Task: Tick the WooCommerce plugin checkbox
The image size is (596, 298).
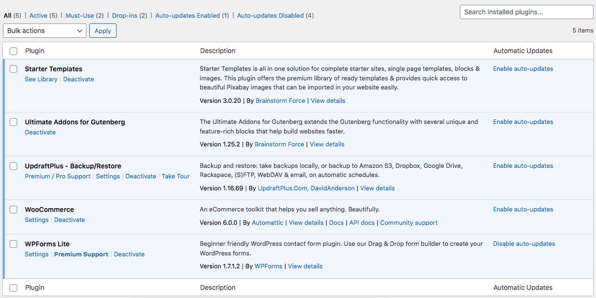Action: point(13,210)
